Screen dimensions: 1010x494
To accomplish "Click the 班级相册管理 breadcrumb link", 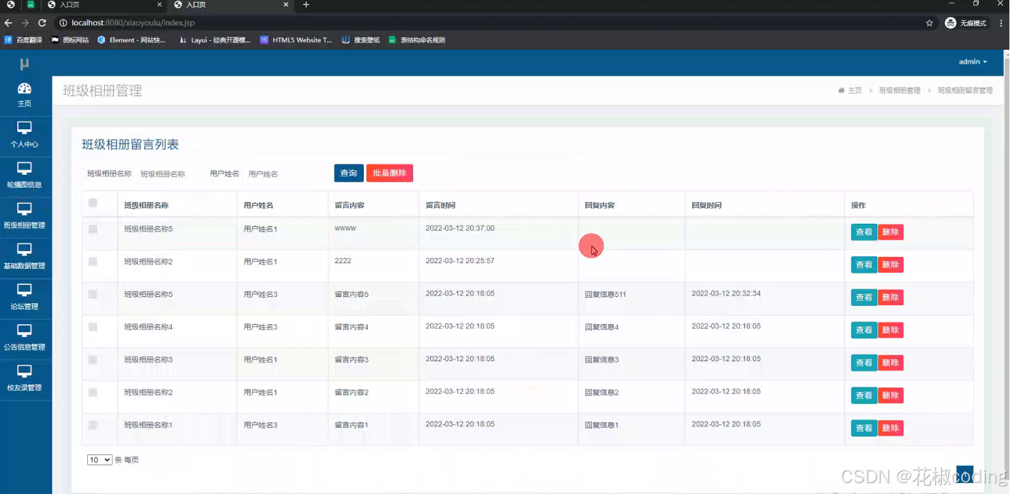I will coord(900,90).
